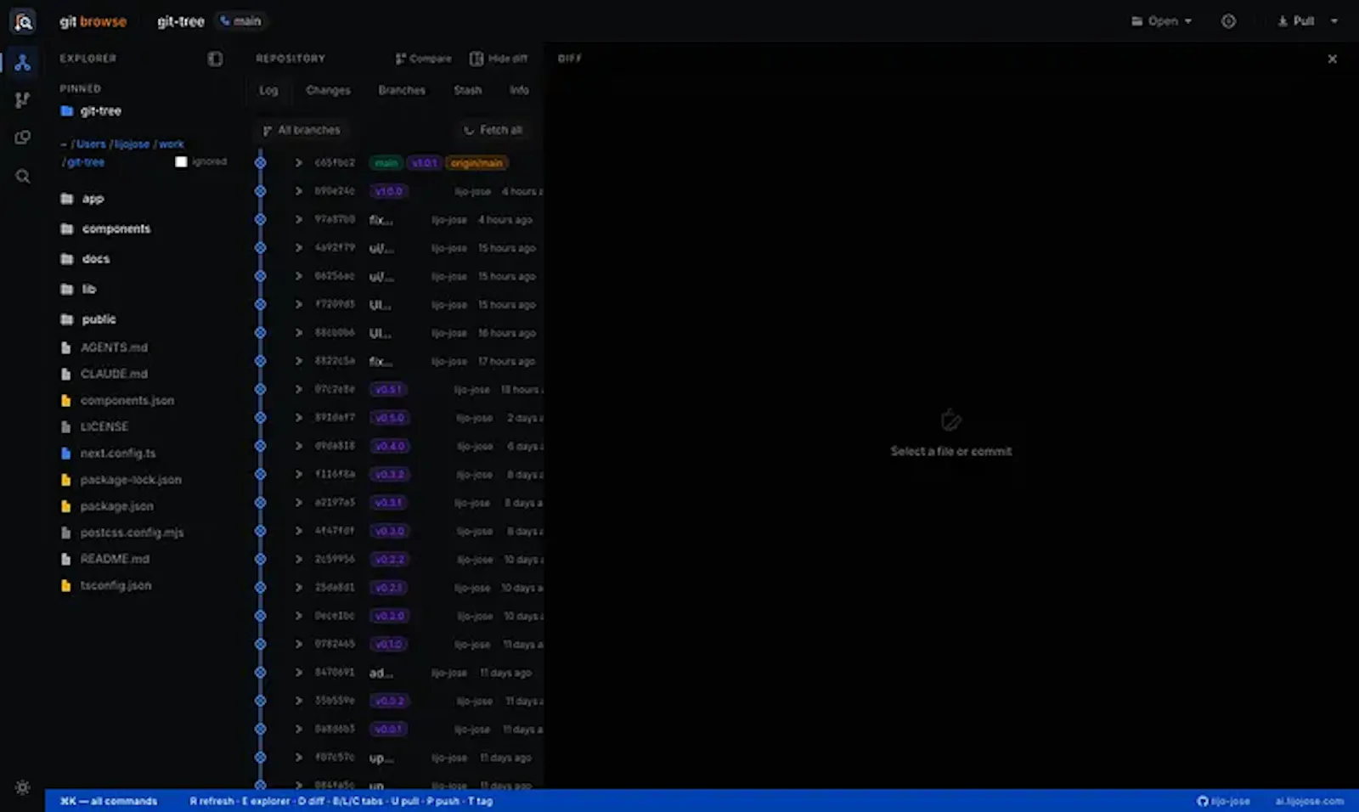Click the AGENTS.md file icon
Screen dimensions: 1359x812
[66, 347]
